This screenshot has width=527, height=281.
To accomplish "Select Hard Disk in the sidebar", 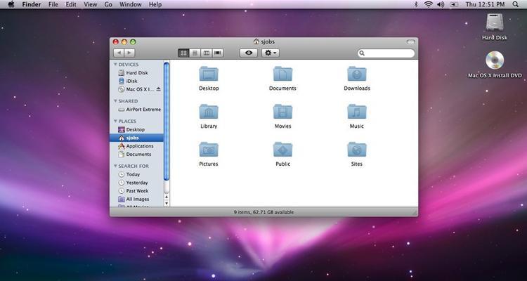I will coord(136,72).
